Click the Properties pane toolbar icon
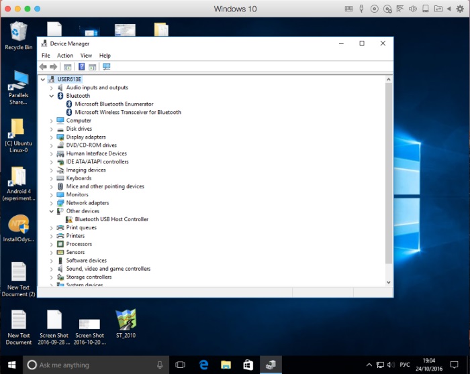 (93, 67)
